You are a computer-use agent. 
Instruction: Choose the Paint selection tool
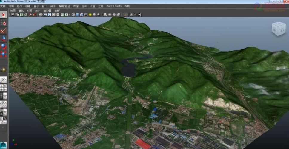click(4, 31)
